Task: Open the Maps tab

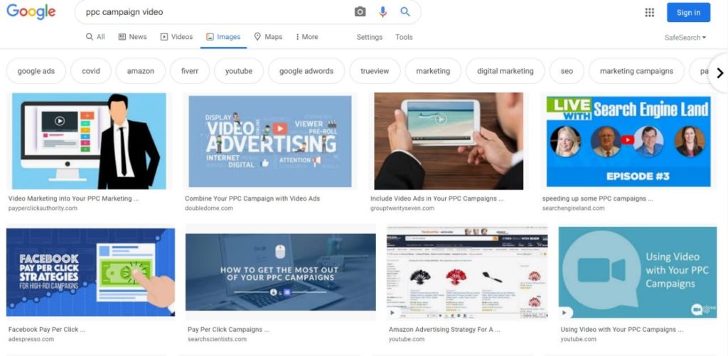Action: pos(268,37)
